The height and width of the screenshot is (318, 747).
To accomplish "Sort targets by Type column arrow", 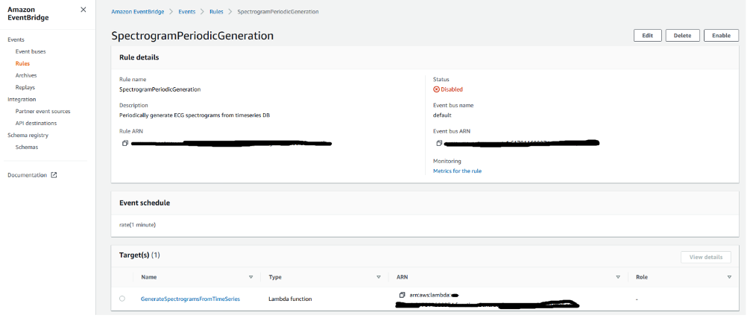I will pyautogui.click(x=379, y=277).
